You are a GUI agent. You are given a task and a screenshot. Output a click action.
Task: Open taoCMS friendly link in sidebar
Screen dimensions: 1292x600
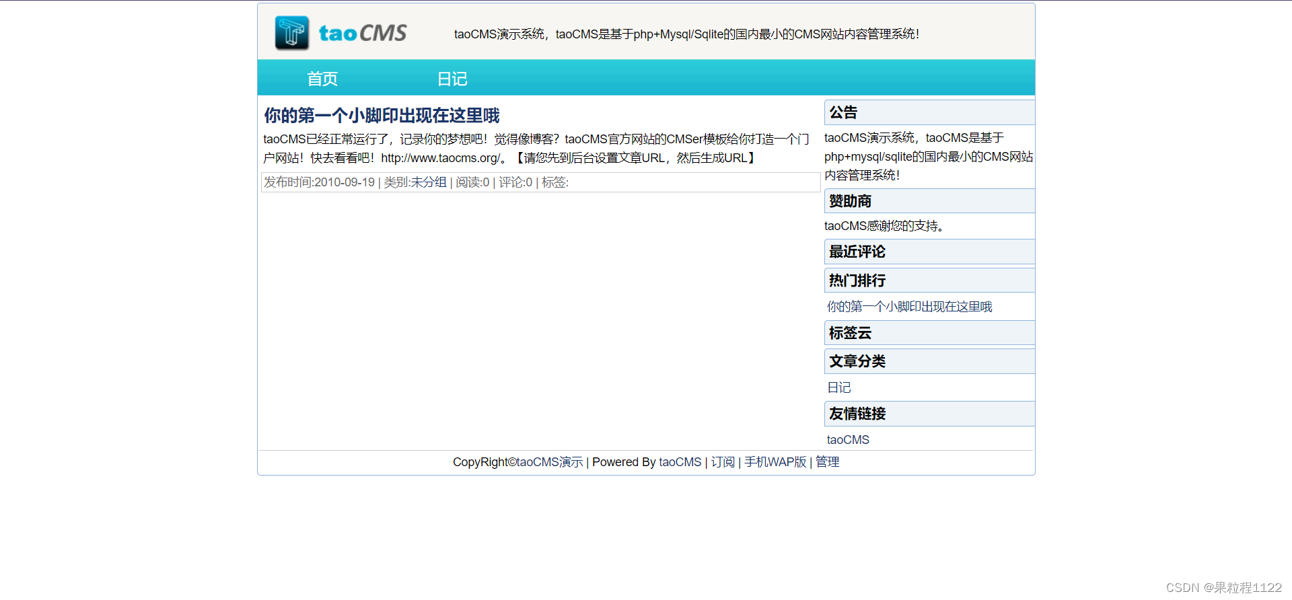tap(848, 440)
